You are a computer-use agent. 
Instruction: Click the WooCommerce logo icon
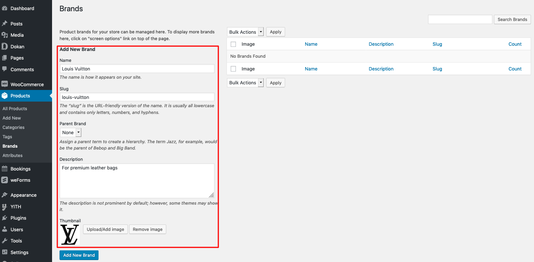(x=4, y=84)
